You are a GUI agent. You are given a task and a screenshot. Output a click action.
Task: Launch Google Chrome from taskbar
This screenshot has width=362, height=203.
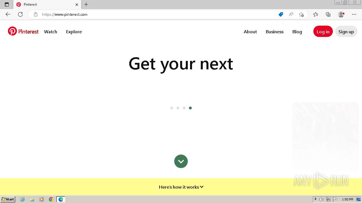point(51,199)
